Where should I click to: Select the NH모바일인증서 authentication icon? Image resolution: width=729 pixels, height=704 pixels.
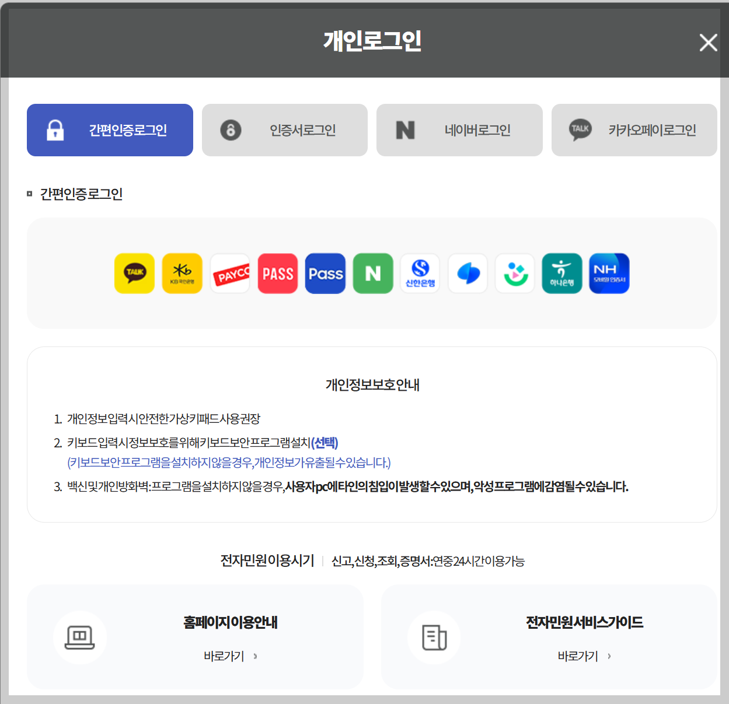point(609,273)
